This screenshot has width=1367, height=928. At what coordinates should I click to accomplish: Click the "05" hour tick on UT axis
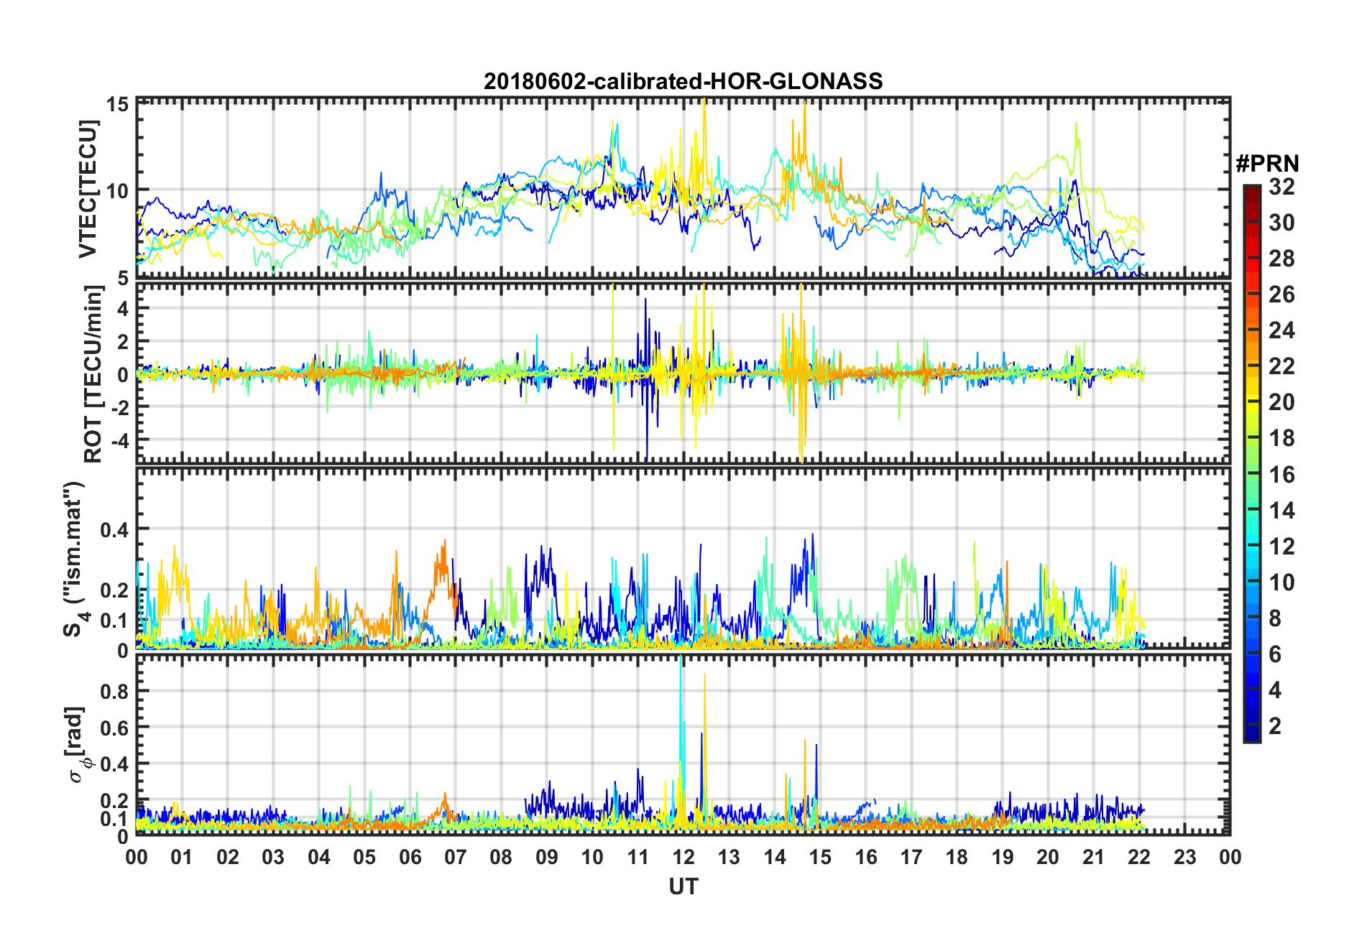point(364,857)
